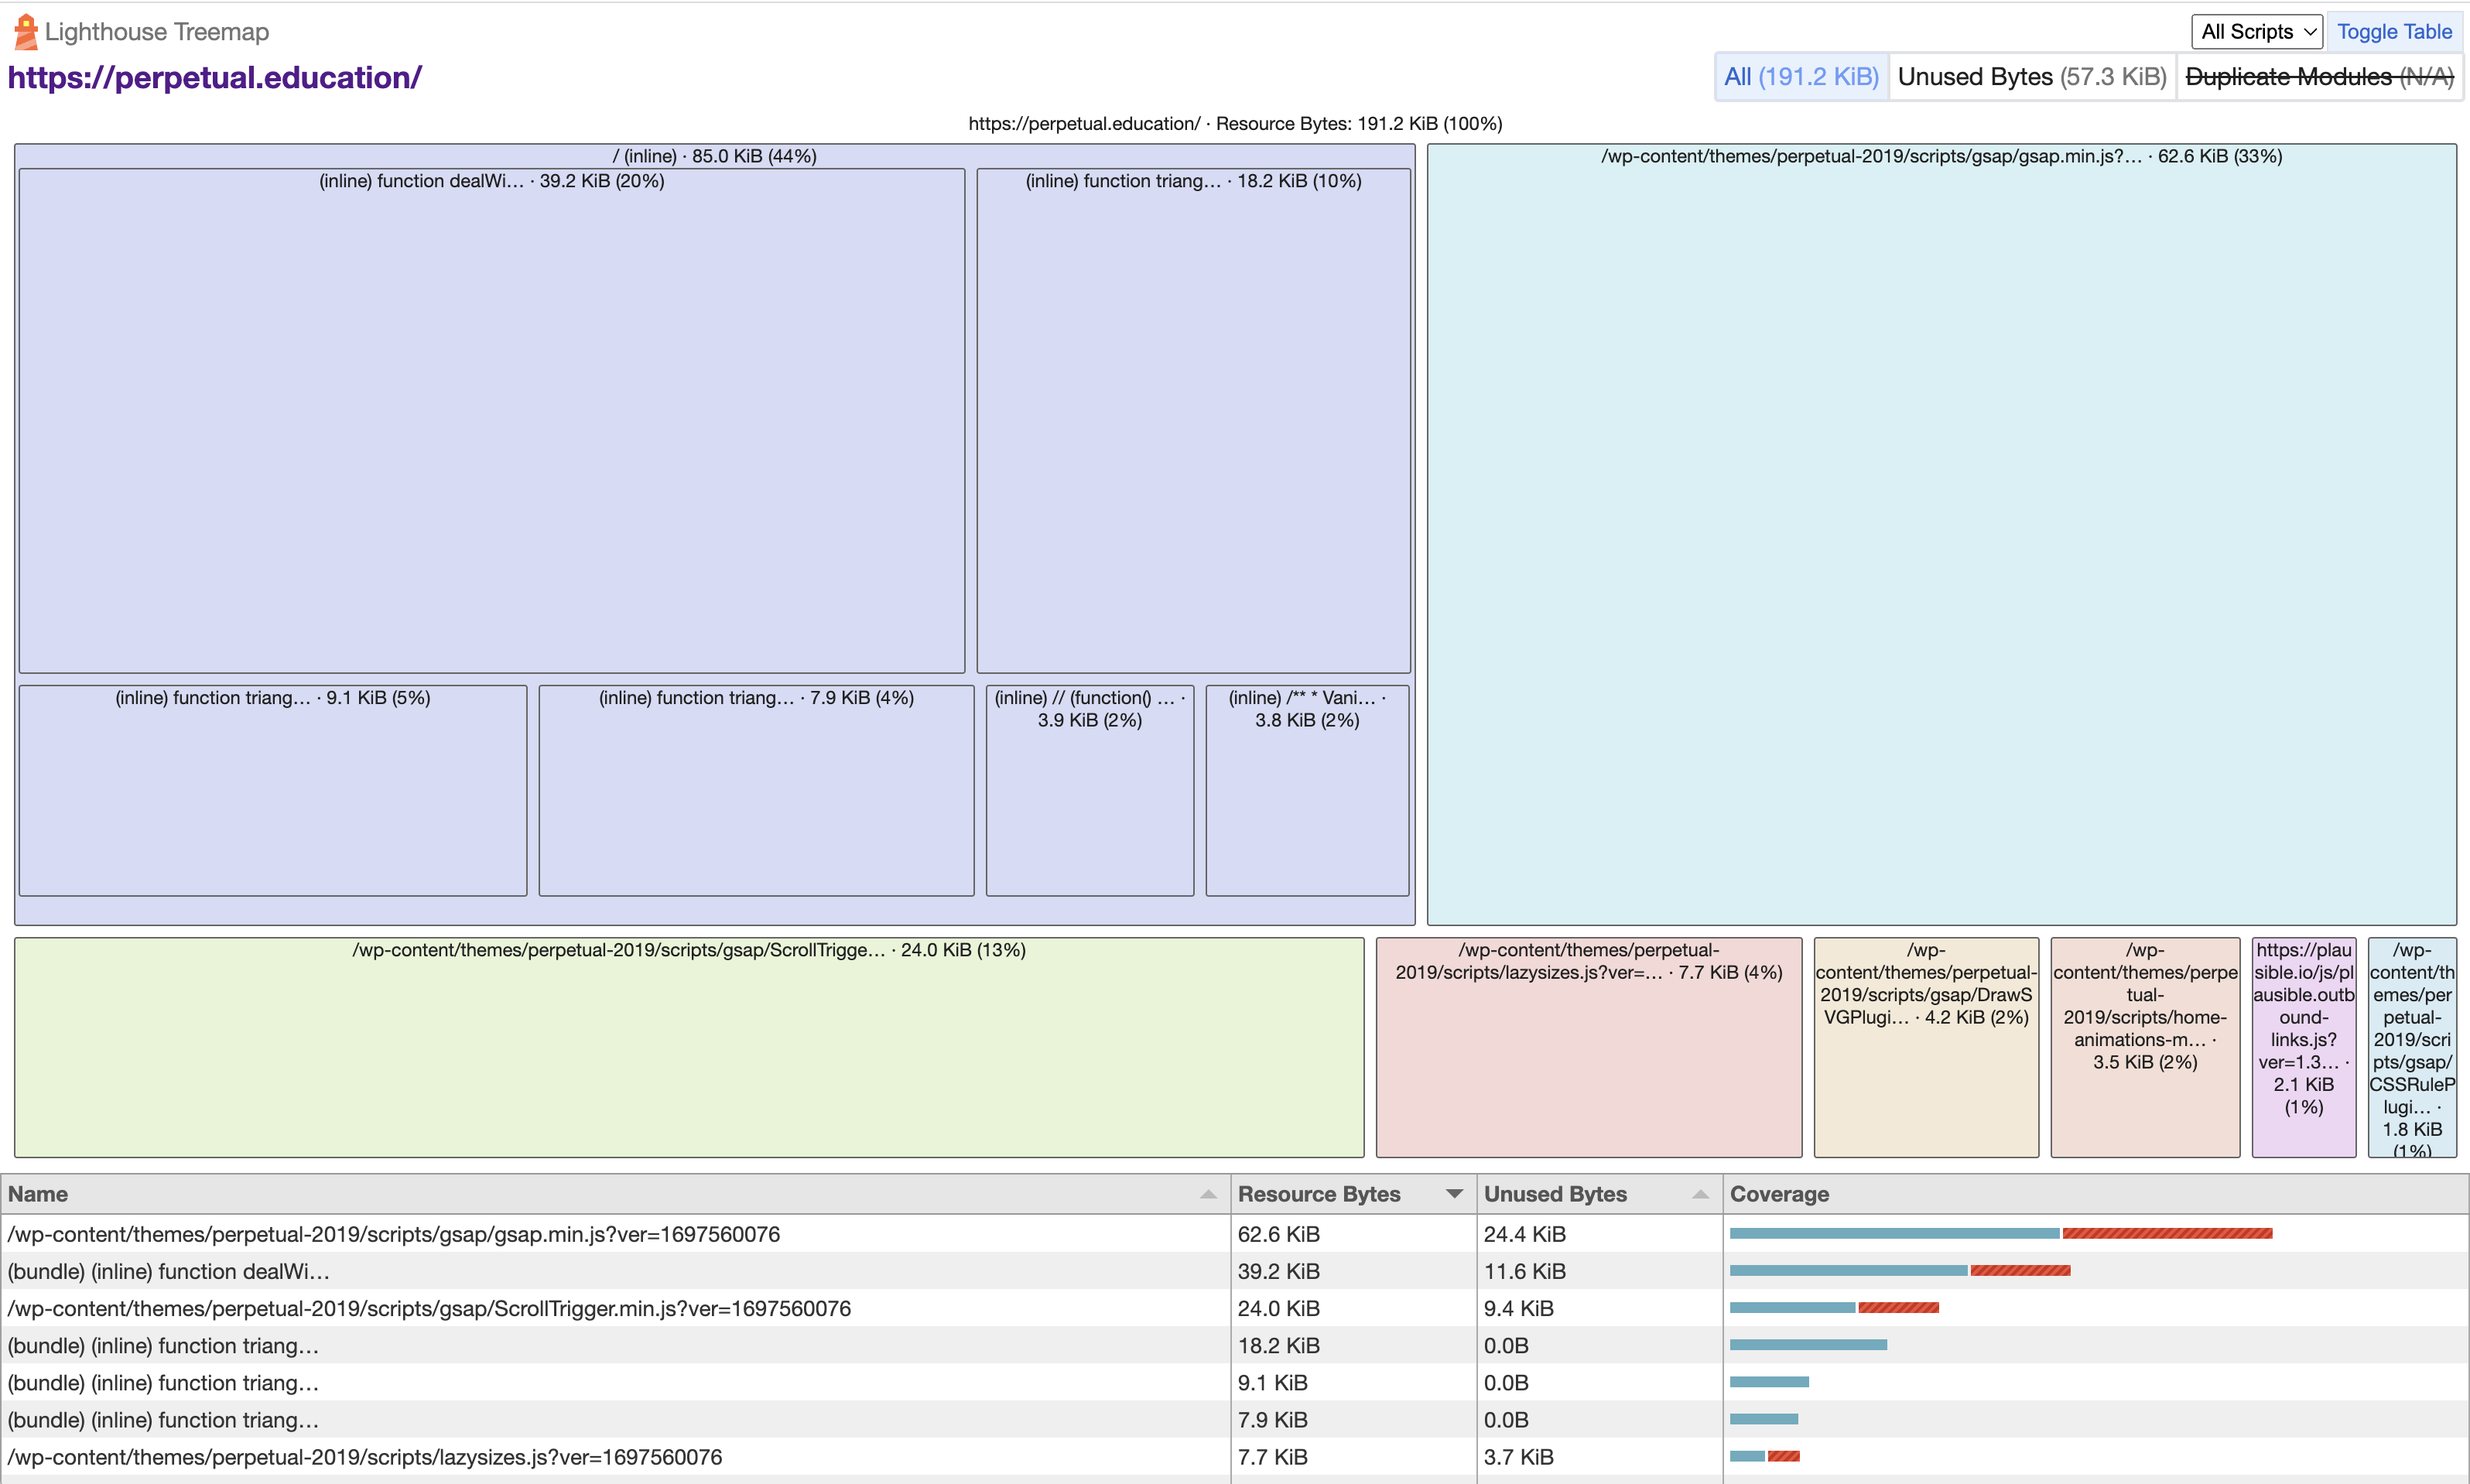The image size is (2470, 1484).
Task: Click the Resource Bytes sort arrow
Action: pyautogui.click(x=1454, y=1194)
